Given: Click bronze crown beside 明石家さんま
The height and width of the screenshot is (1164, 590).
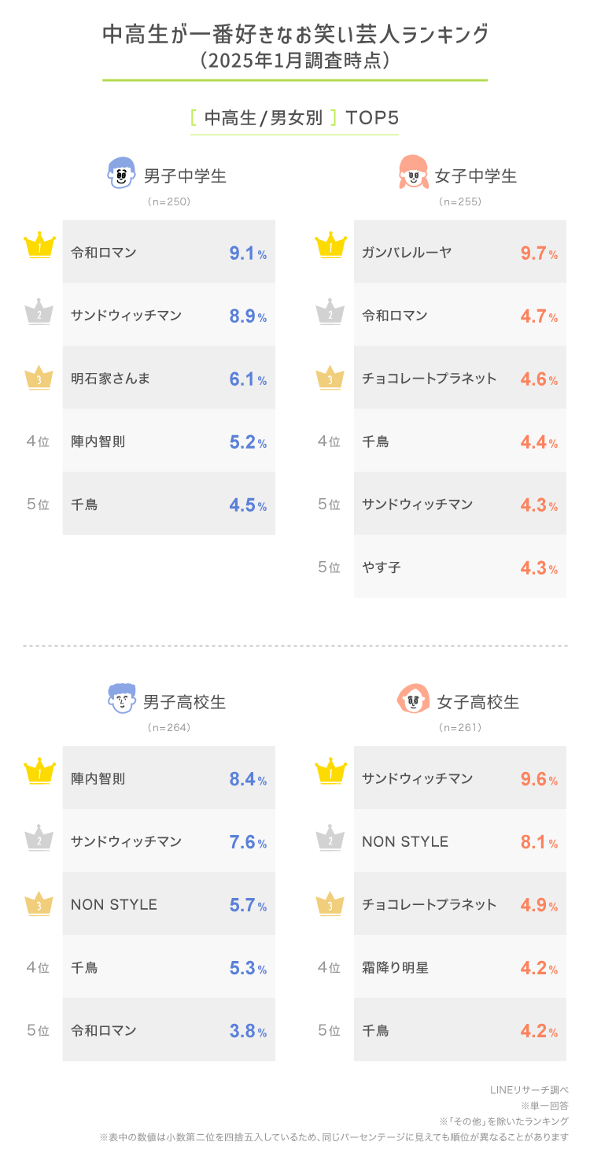Looking at the screenshot, I should pyautogui.click(x=39, y=377).
